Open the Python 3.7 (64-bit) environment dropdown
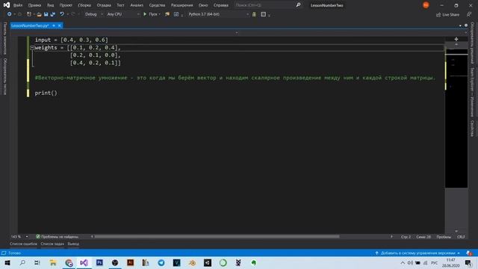 [218, 14]
